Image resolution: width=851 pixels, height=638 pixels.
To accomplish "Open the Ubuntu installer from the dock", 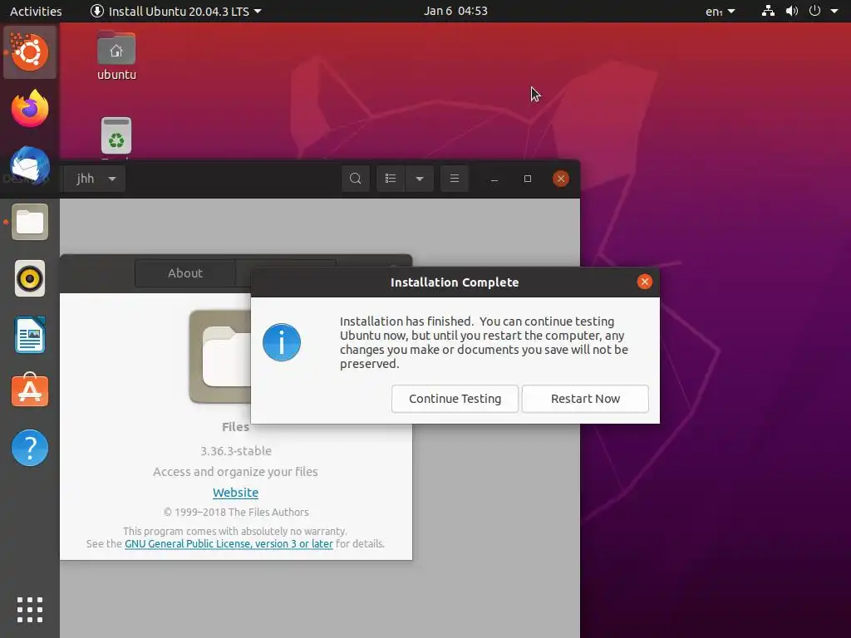I will tap(29, 52).
